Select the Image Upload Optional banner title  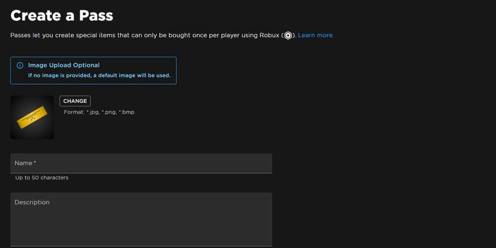tap(64, 65)
